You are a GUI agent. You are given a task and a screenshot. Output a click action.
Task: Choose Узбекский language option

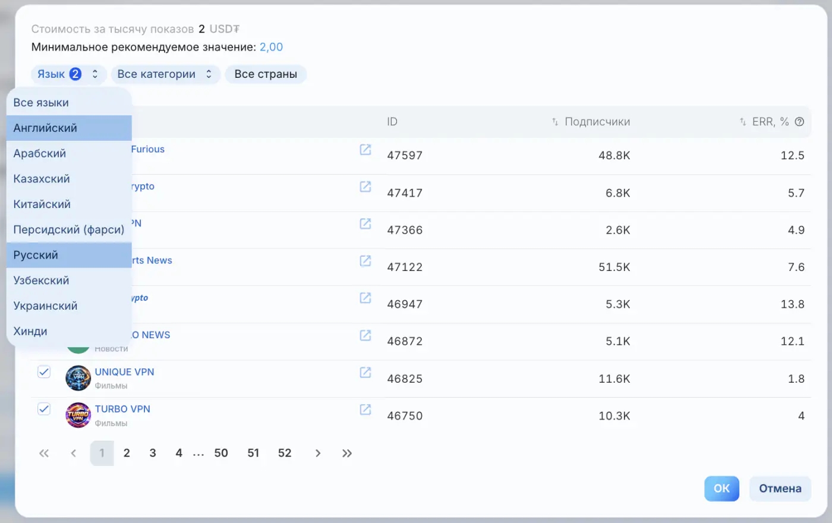69,281
